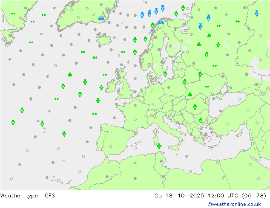
Task: Click the green drizzle symbol over central Ukraine
Action: pos(207,87)
